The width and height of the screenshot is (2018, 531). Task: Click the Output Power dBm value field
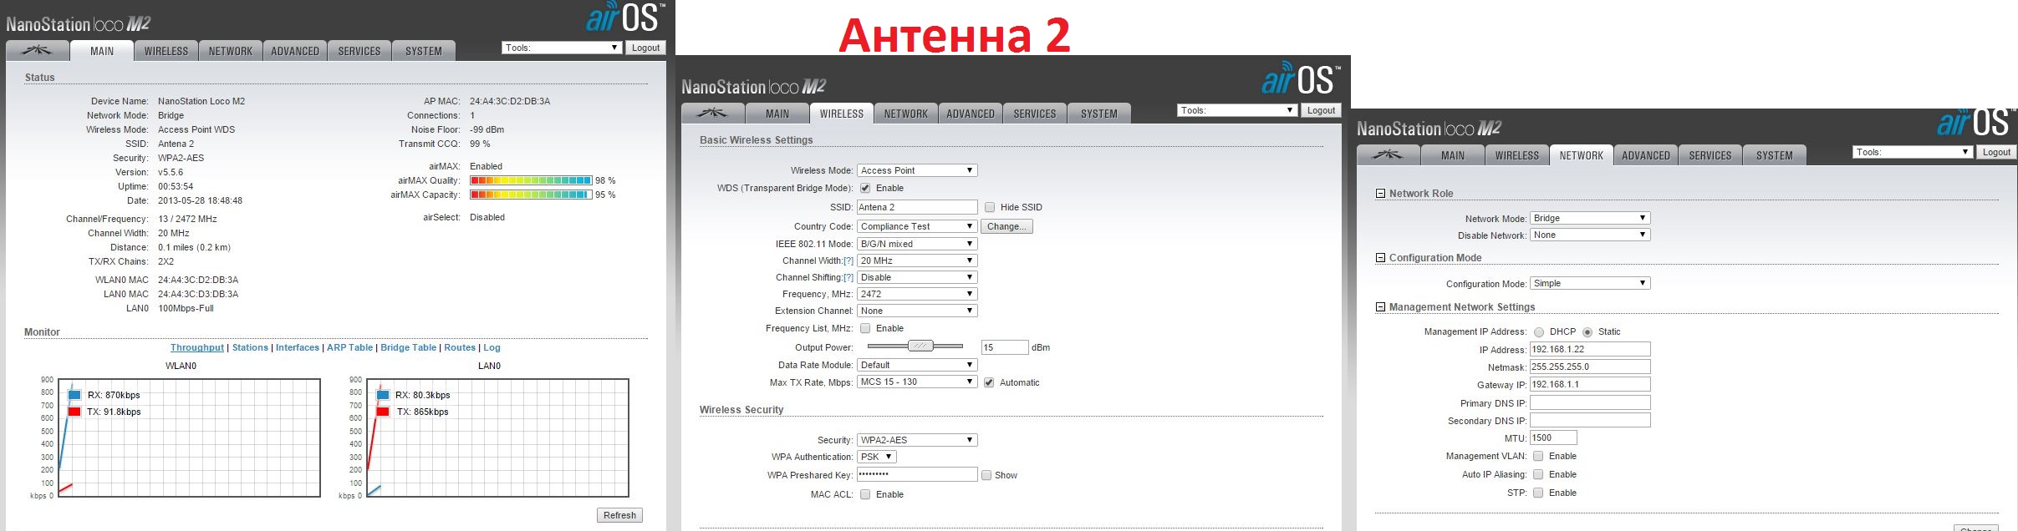1004,347
